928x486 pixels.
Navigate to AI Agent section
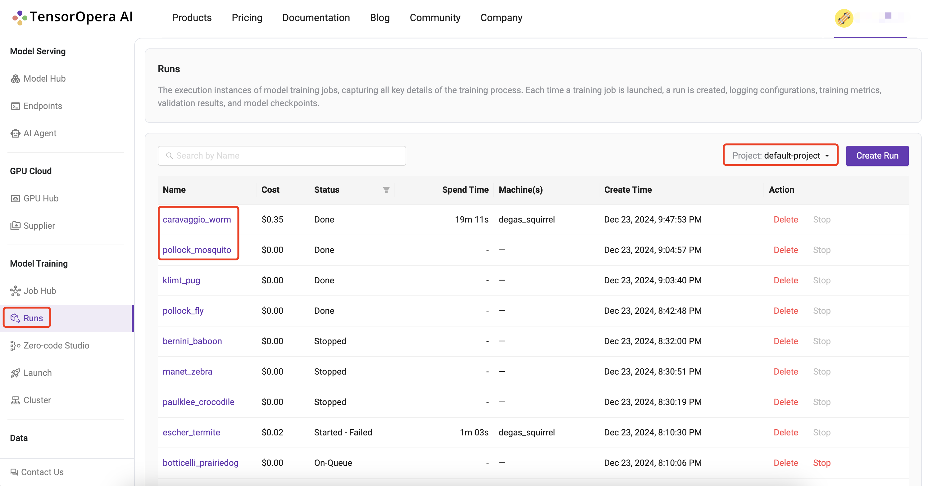pos(40,133)
